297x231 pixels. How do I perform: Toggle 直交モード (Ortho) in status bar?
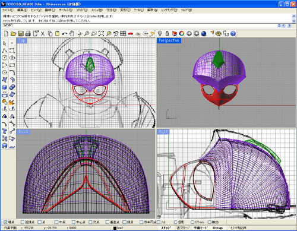pos(183,228)
